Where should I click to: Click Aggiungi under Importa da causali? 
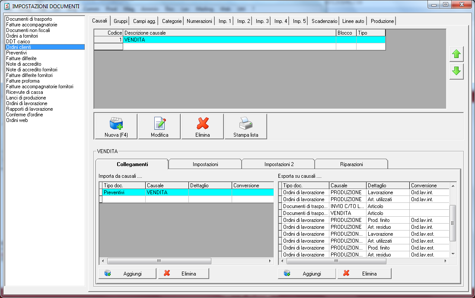(x=128, y=273)
